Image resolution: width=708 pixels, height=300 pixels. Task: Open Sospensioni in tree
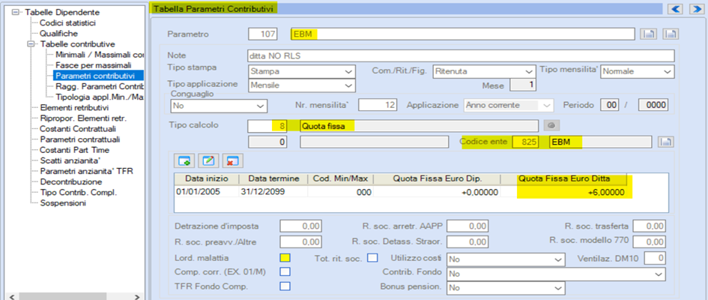tap(63, 202)
